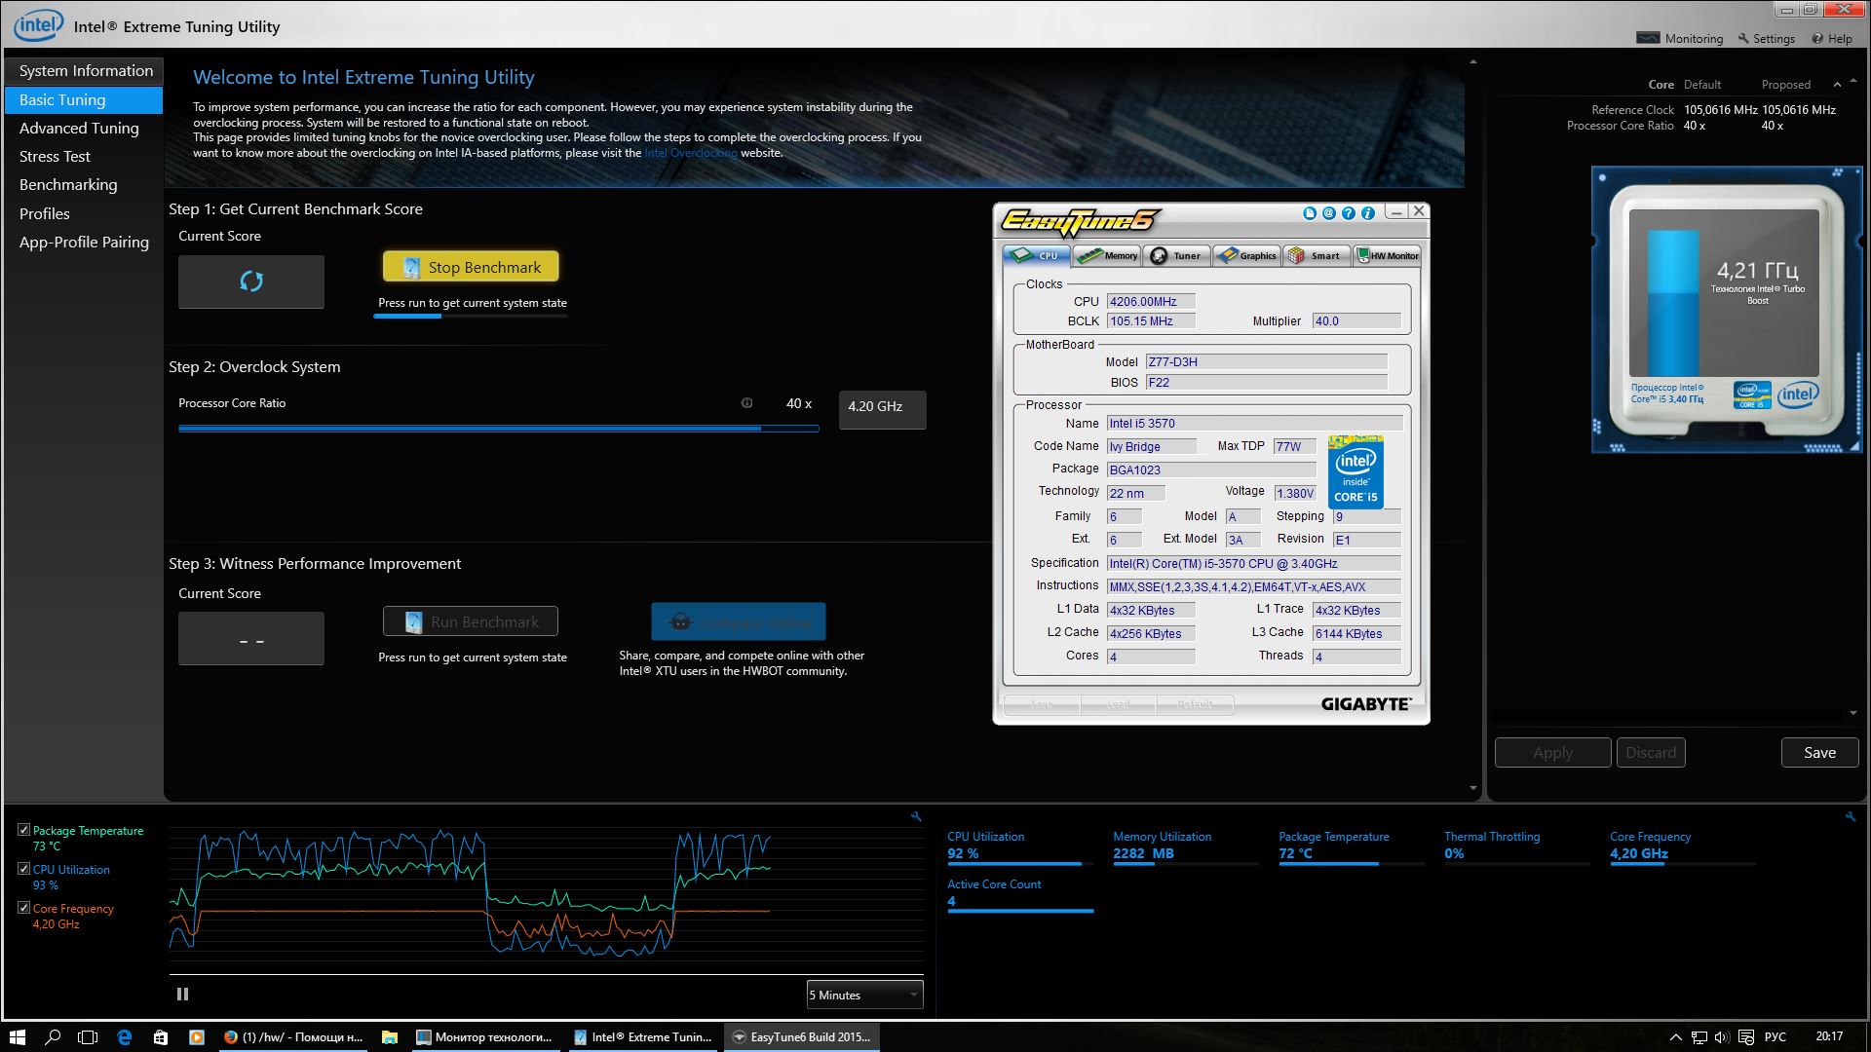Click the Processor Core Ratio slider
This screenshot has width=1871, height=1052.
497,428
